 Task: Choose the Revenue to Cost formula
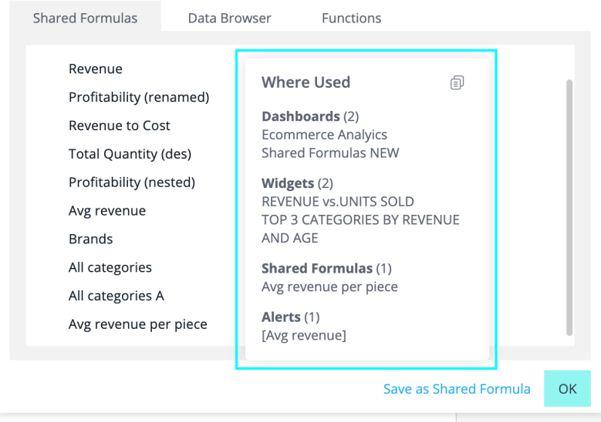pyautogui.click(x=120, y=126)
